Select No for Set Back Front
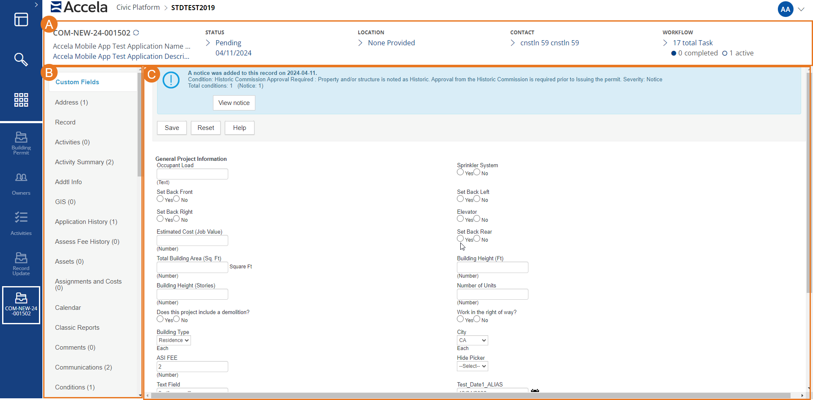This screenshot has height=400, width=813. pos(177,199)
